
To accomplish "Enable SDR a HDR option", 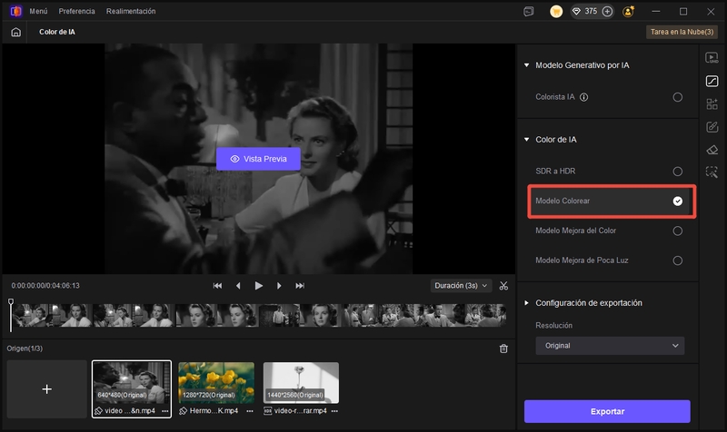I will pyautogui.click(x=677, y=171).
